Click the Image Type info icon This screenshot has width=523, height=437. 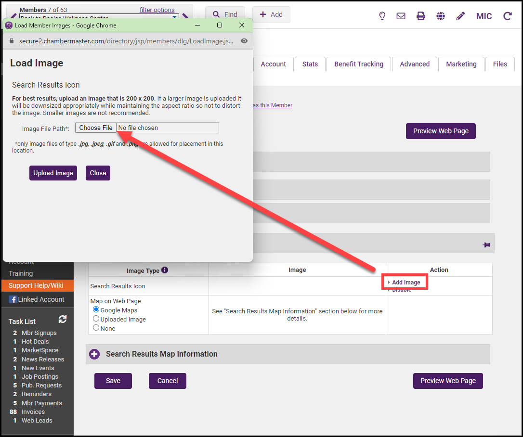165,270
